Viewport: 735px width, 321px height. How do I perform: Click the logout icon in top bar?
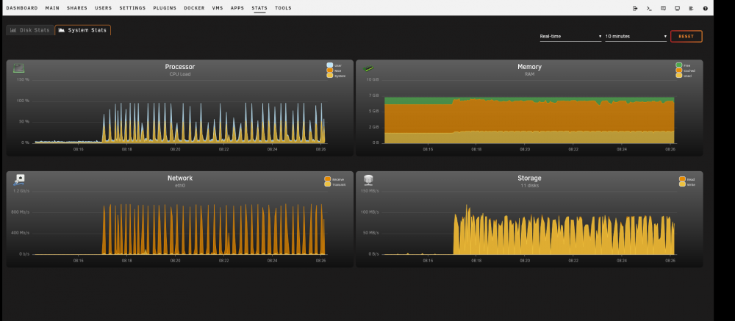pos(635,8)
